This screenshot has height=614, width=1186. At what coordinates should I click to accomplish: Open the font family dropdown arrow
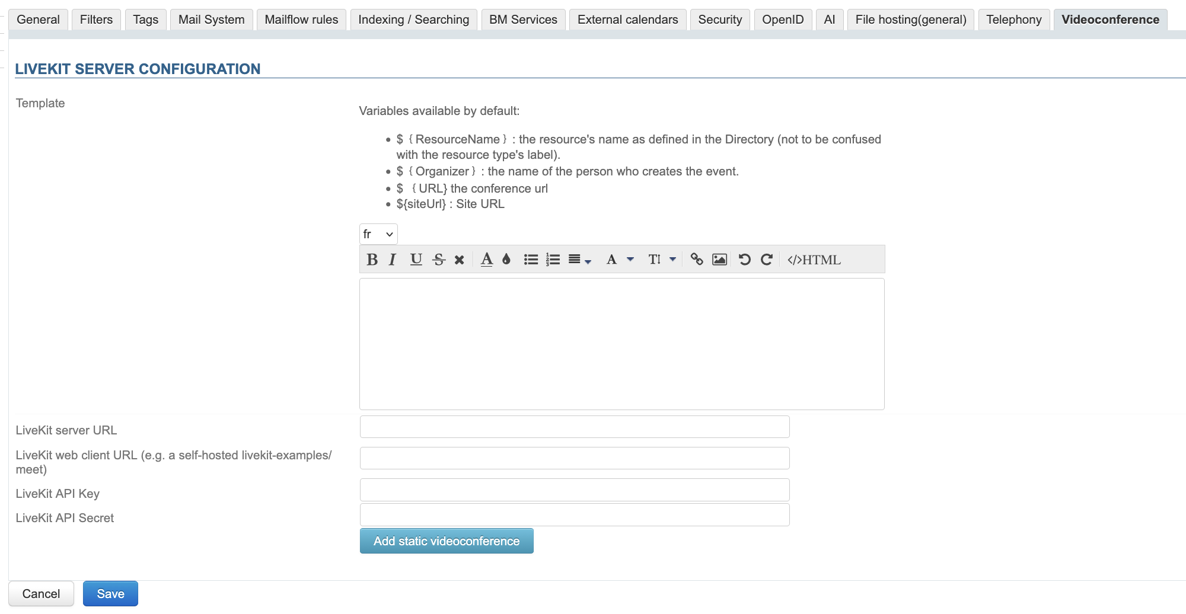point(630,260)
